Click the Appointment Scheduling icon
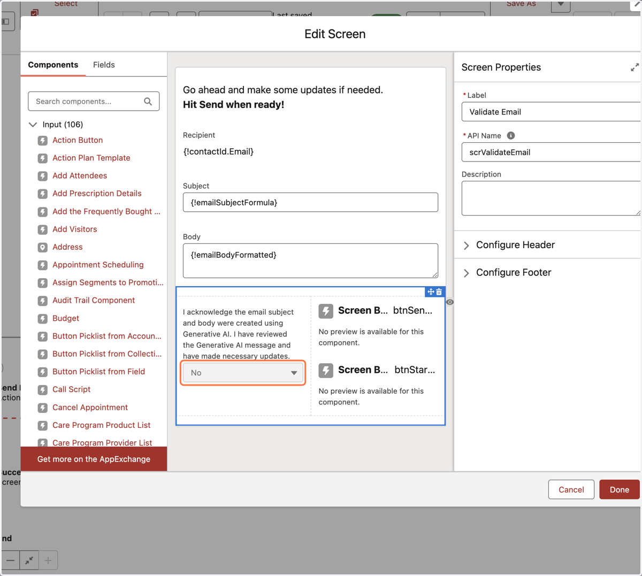The height and width of the screenshot is (576, 642). tap(43, 265)
